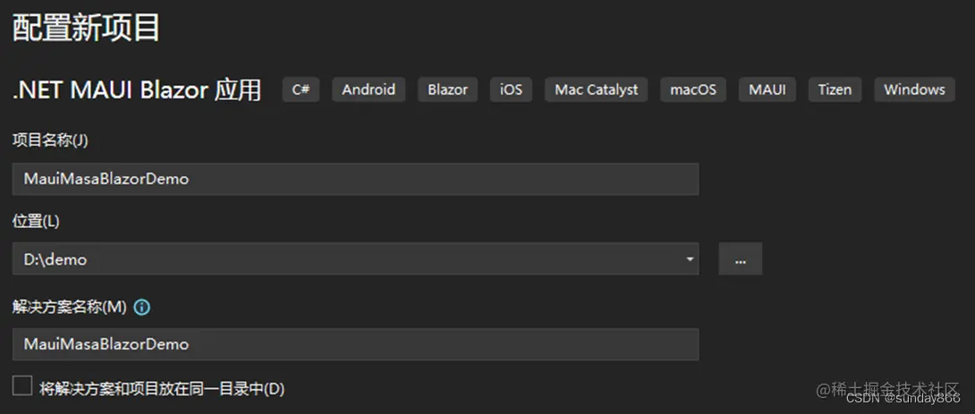975x414 pixels.
Task: Click the iOS tag
Action: pyautogui.click(x=511, y=89)
